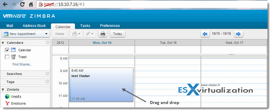The image size is (272, 112).
Task: Collapse the Calendars section triangle
Action: tap(3, 43)
